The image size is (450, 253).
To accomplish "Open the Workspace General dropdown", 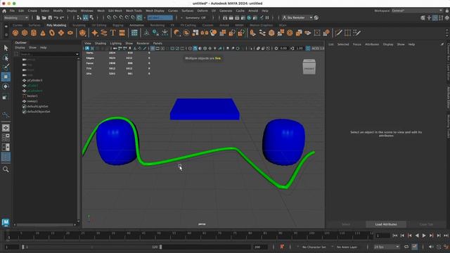I will [417, 11].
